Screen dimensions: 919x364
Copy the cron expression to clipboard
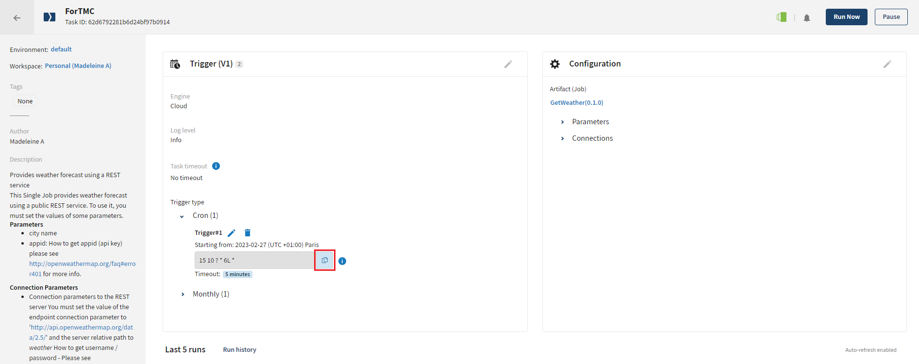pos(324,260)
